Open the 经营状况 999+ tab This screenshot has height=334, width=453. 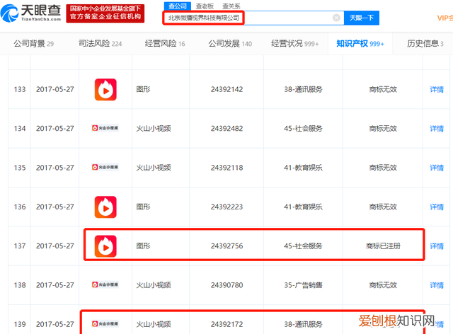[x=295, y=44]
